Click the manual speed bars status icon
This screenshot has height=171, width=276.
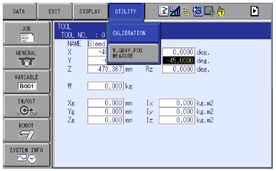point(175,11)
